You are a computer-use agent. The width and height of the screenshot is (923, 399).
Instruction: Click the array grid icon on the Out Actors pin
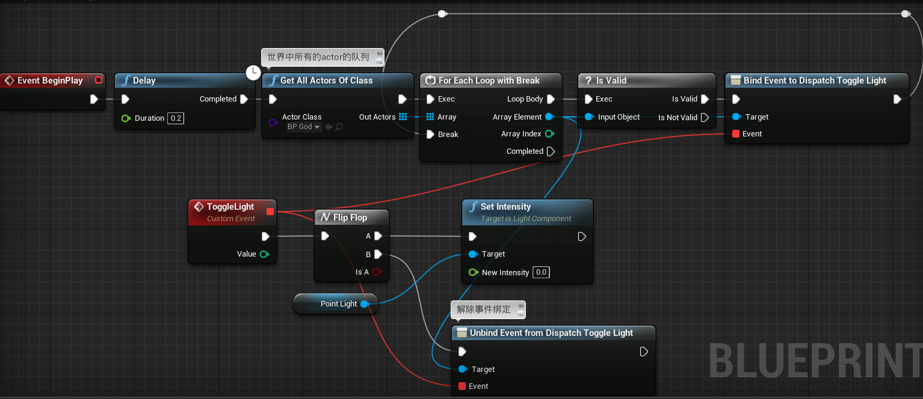[x=402, y=117]
